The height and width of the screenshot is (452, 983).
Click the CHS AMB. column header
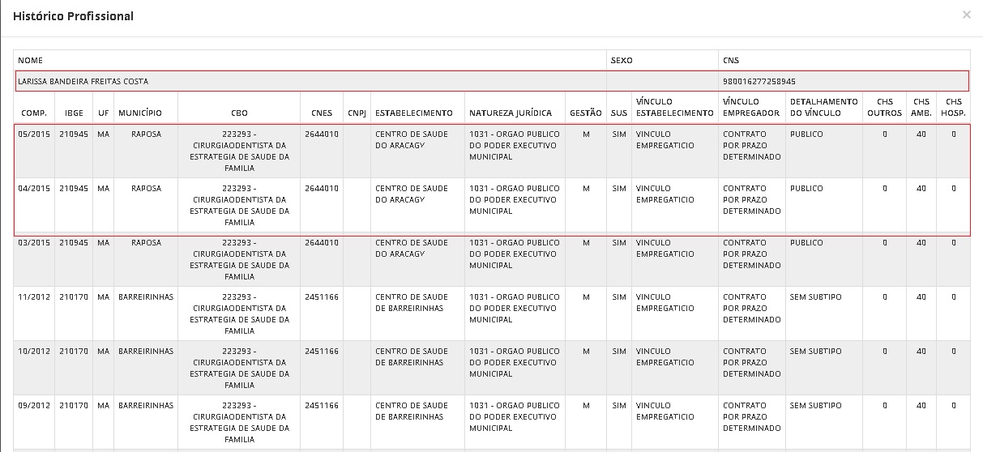point(921,108)
